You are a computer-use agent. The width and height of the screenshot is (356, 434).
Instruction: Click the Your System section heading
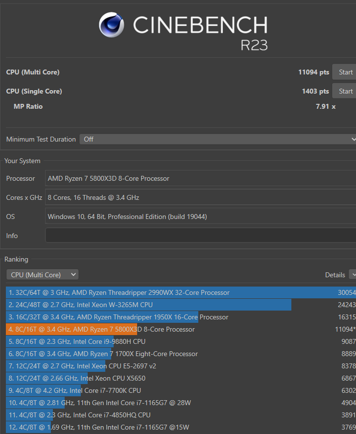click(23, 161)
